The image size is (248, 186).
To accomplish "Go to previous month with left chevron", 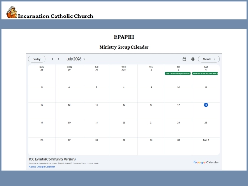I will pos(52,59).
